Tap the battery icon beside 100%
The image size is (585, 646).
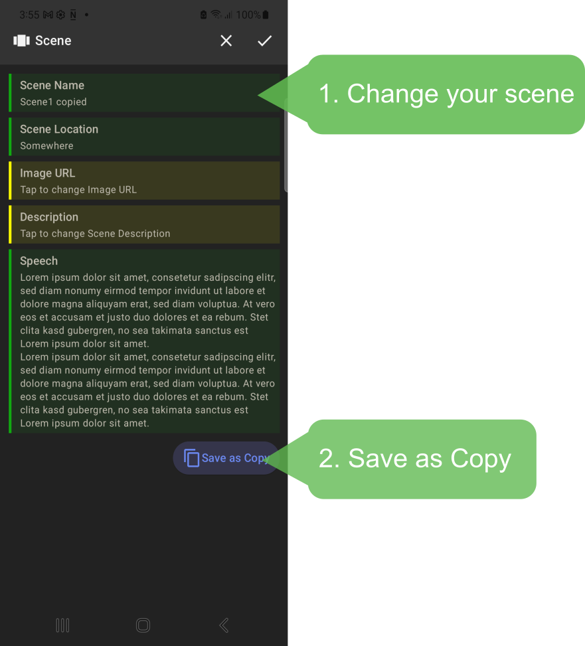266,15
